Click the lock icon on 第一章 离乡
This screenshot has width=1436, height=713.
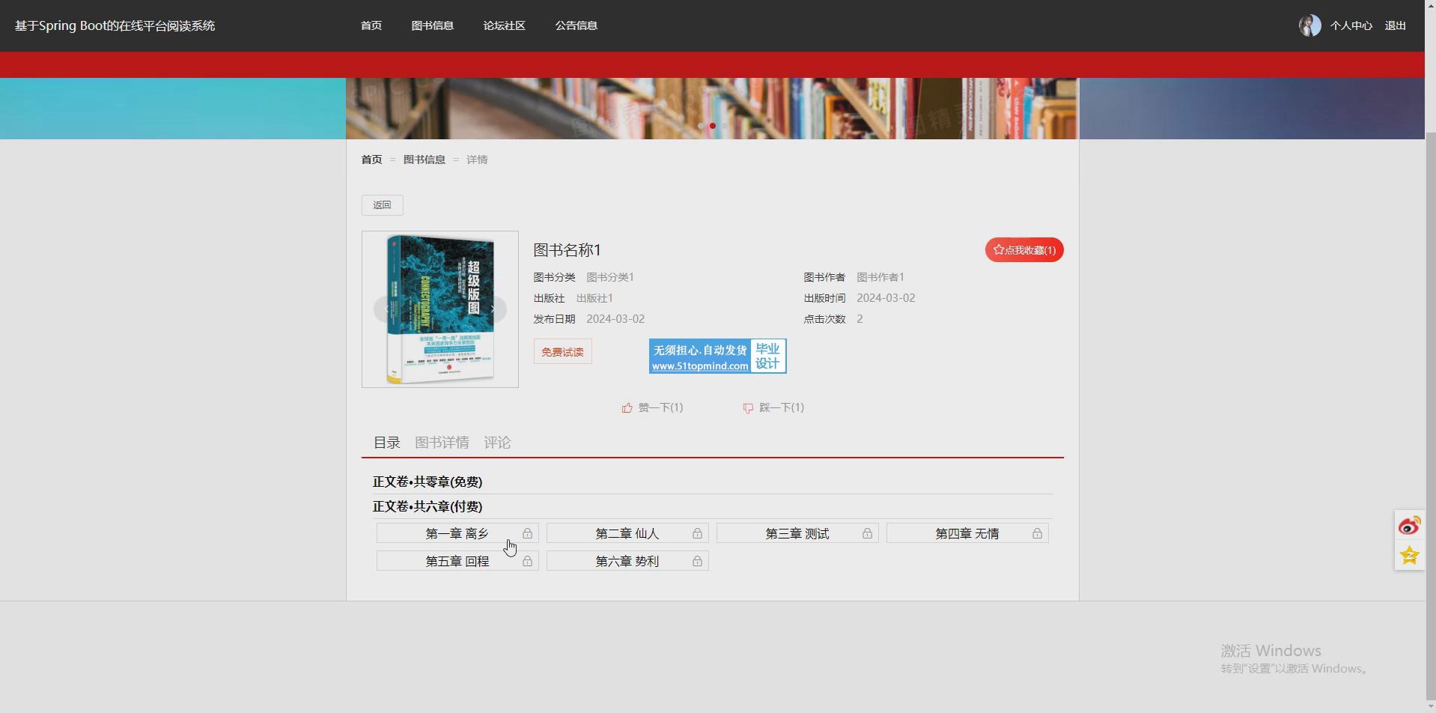(527, 533)
